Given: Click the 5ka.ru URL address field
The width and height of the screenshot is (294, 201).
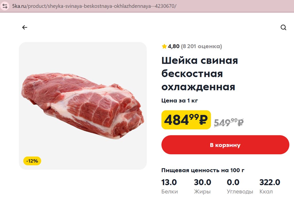Looking at the screenshot, I should (94, 6).
